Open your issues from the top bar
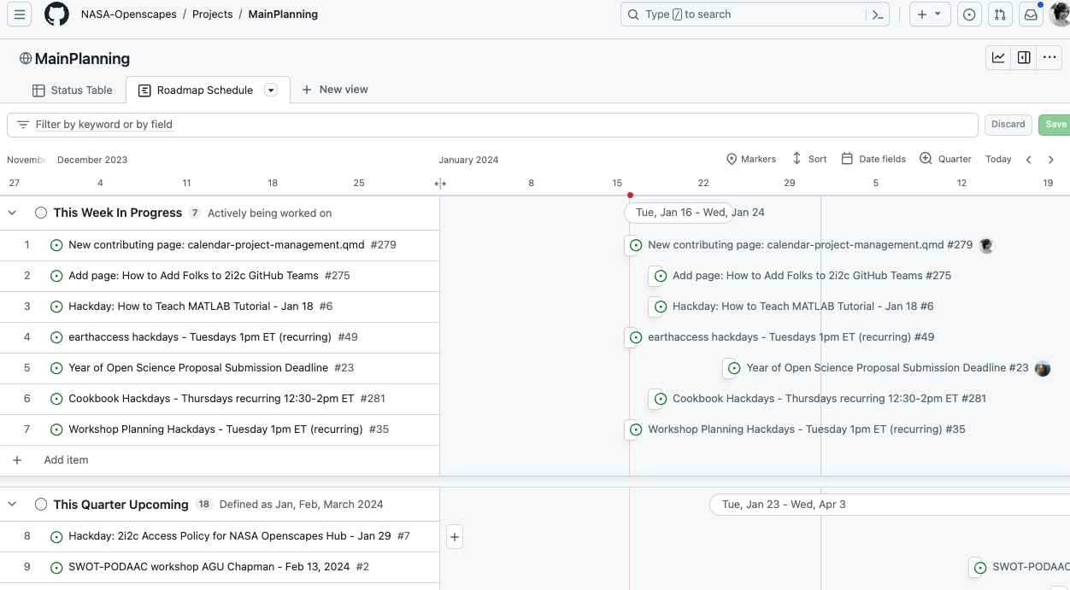 pos(968,14)
